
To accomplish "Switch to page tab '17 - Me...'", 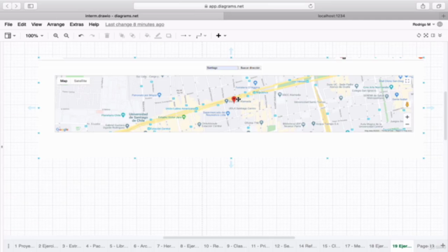I will [x=355, y=246].
